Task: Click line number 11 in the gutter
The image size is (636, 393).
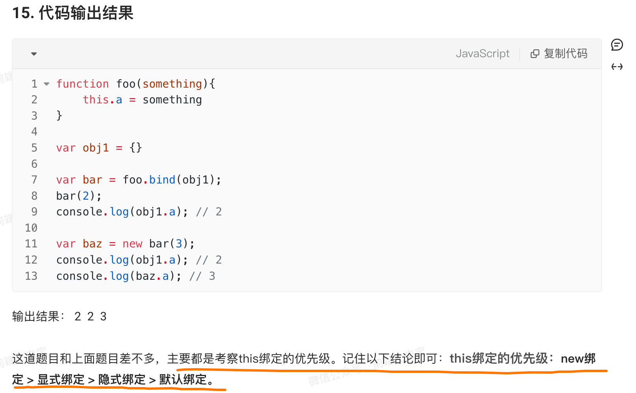Action: coord(31,244)
